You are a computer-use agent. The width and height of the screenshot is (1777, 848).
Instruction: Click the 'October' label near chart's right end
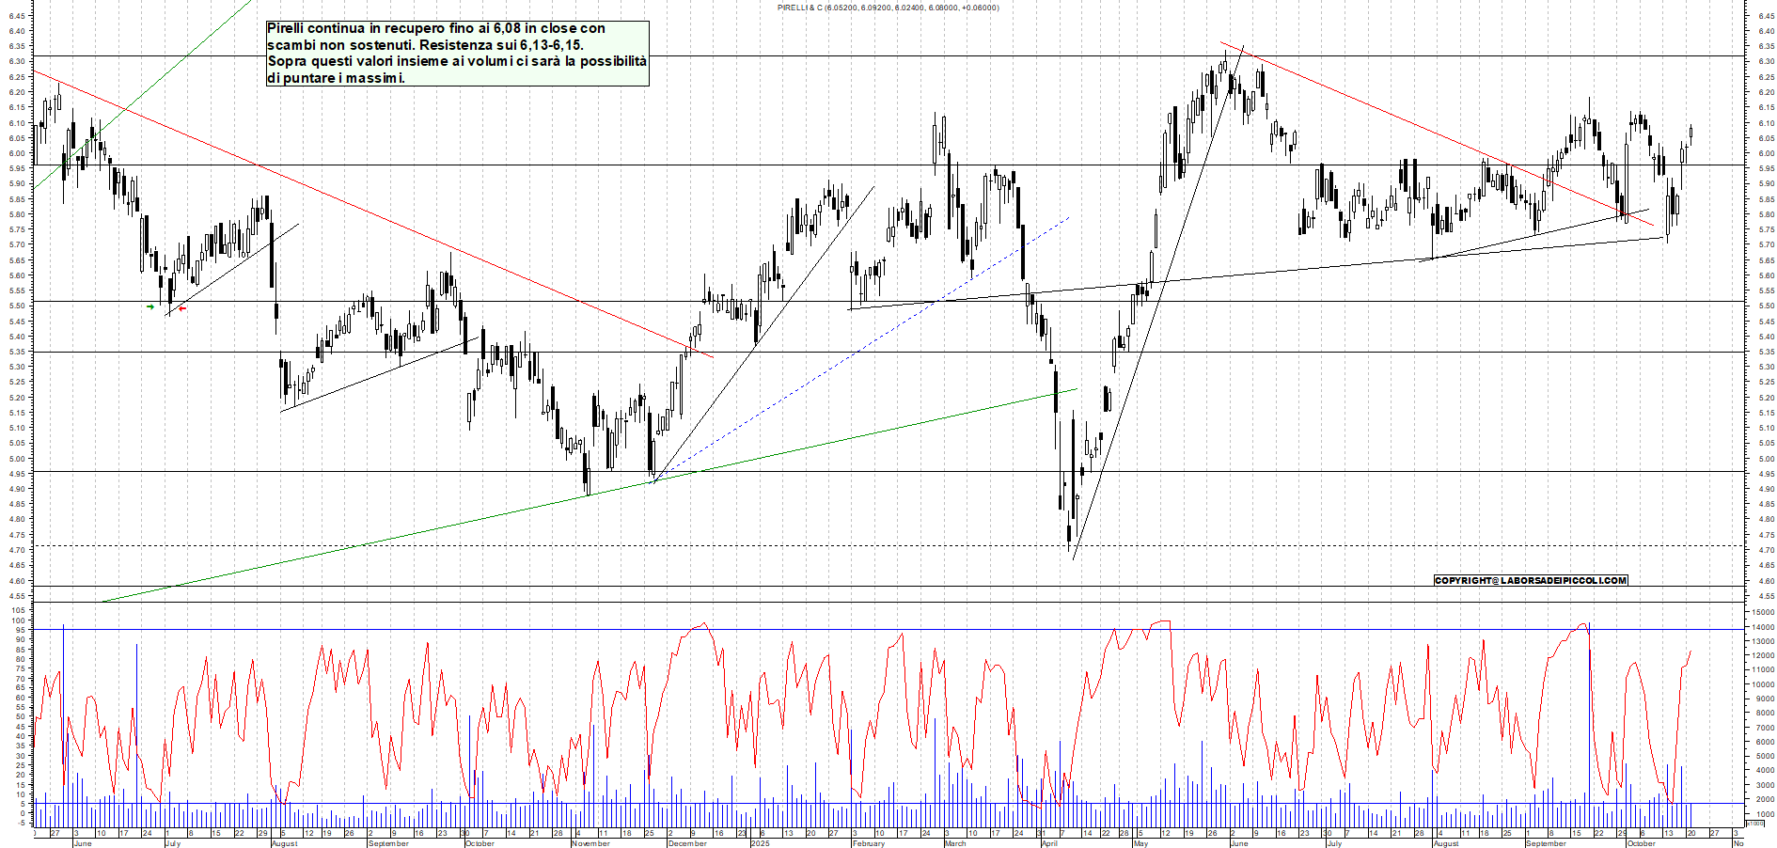pyautogui.click(x=1641, y=843)
